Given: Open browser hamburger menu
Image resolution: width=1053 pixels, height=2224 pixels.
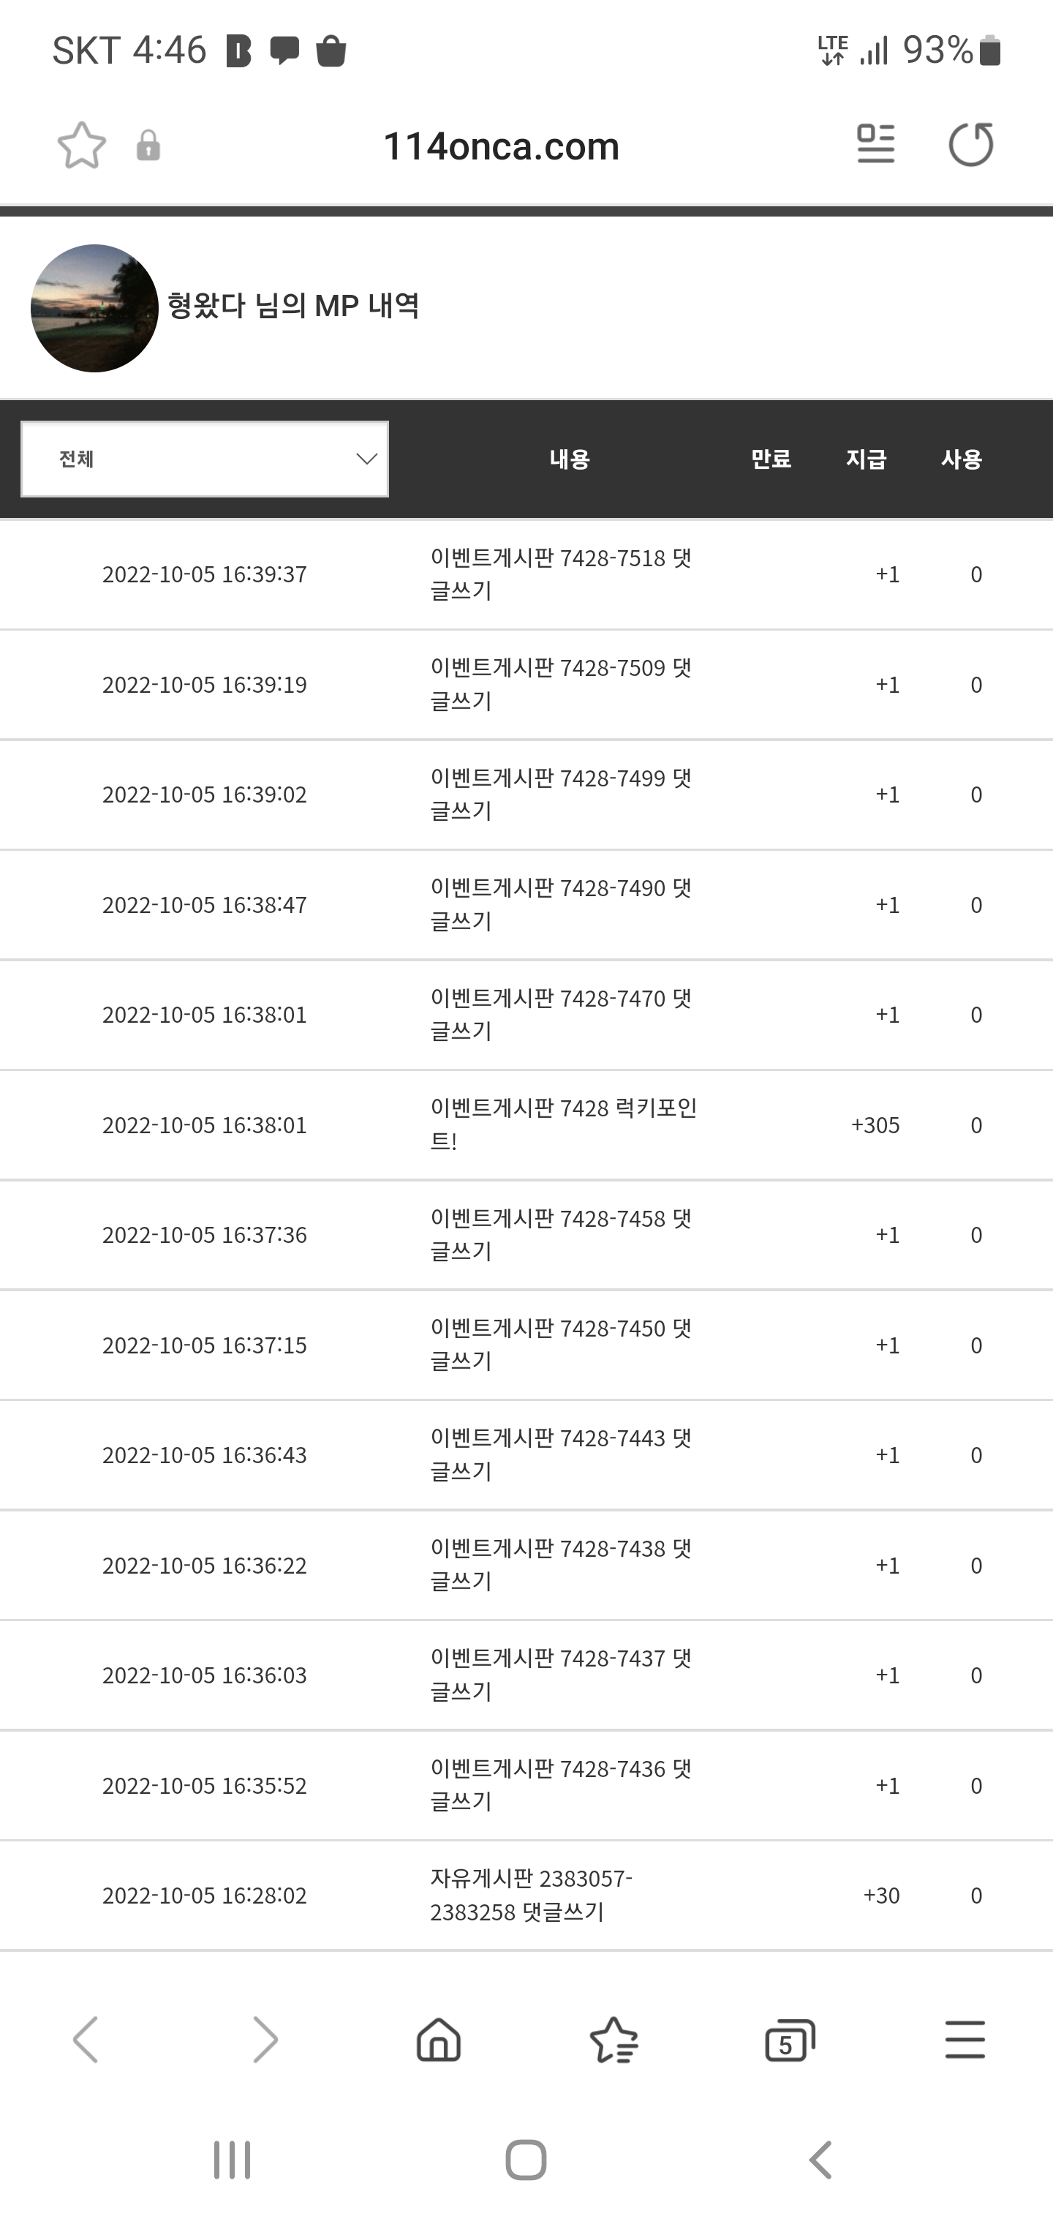Looking at the screenshot, I should (964, 2039).
